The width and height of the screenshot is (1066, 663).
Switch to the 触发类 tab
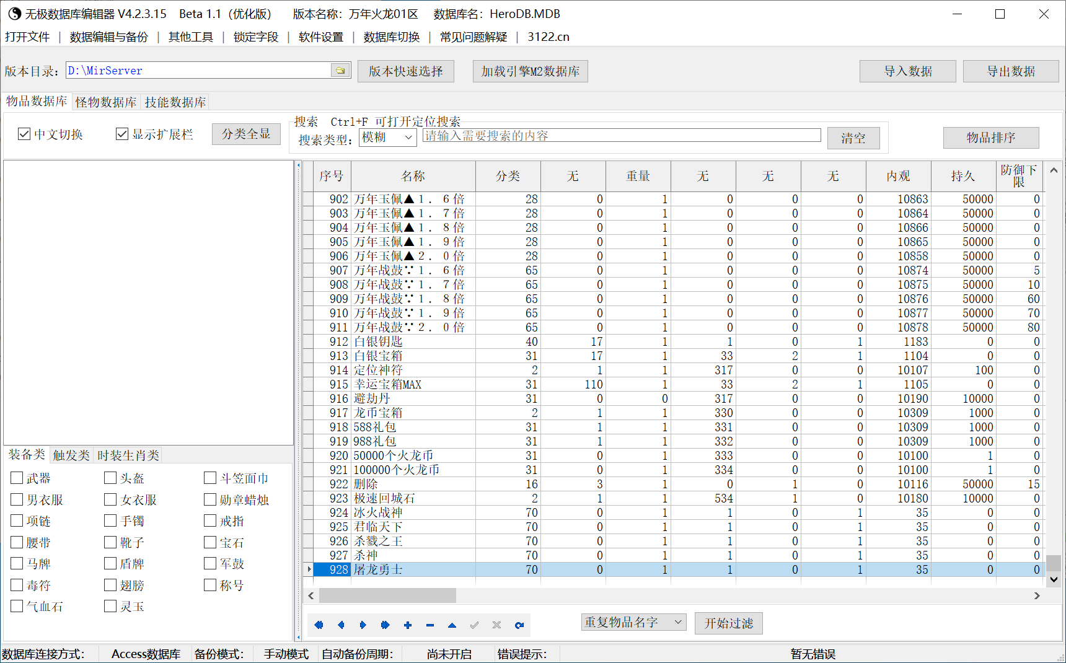click(x=71, y=455)
